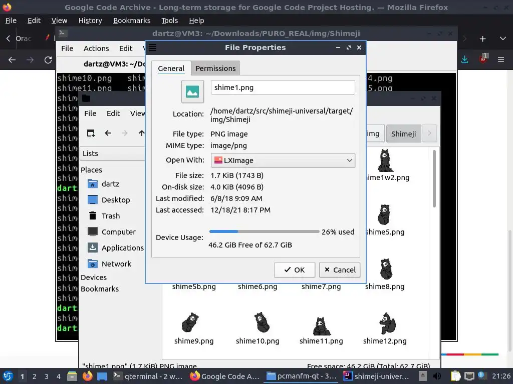
Task: Open Computer in Places sidebar
Action: coord(118,232)
